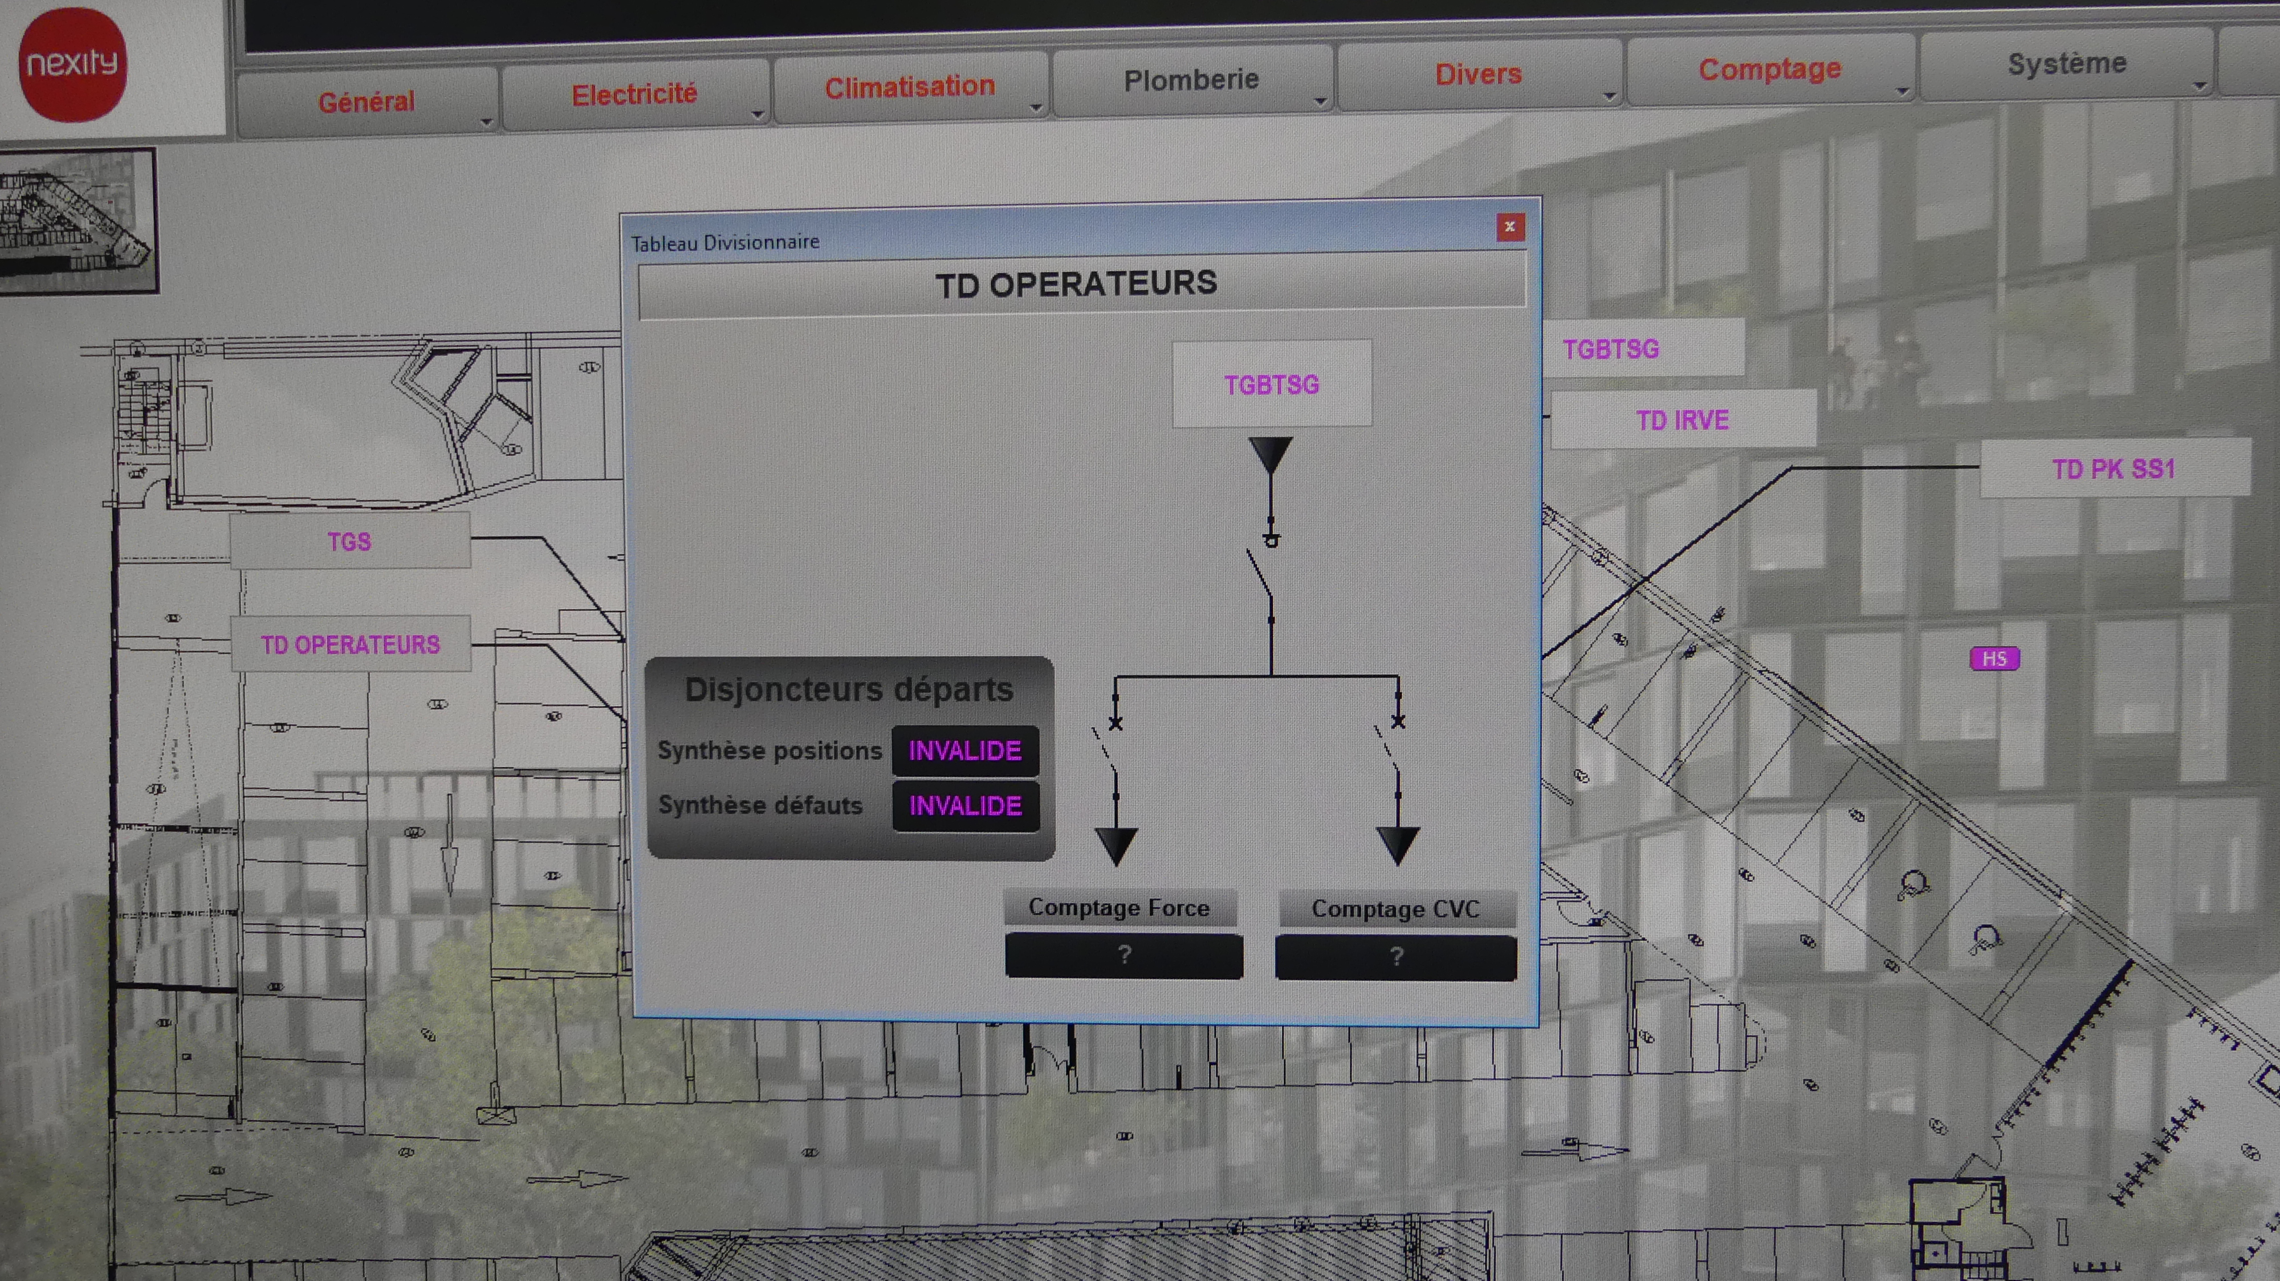This screenshot has height=1281, width=2280.
Task: Expand the Général menu arrow
Action: pos(486,122)
